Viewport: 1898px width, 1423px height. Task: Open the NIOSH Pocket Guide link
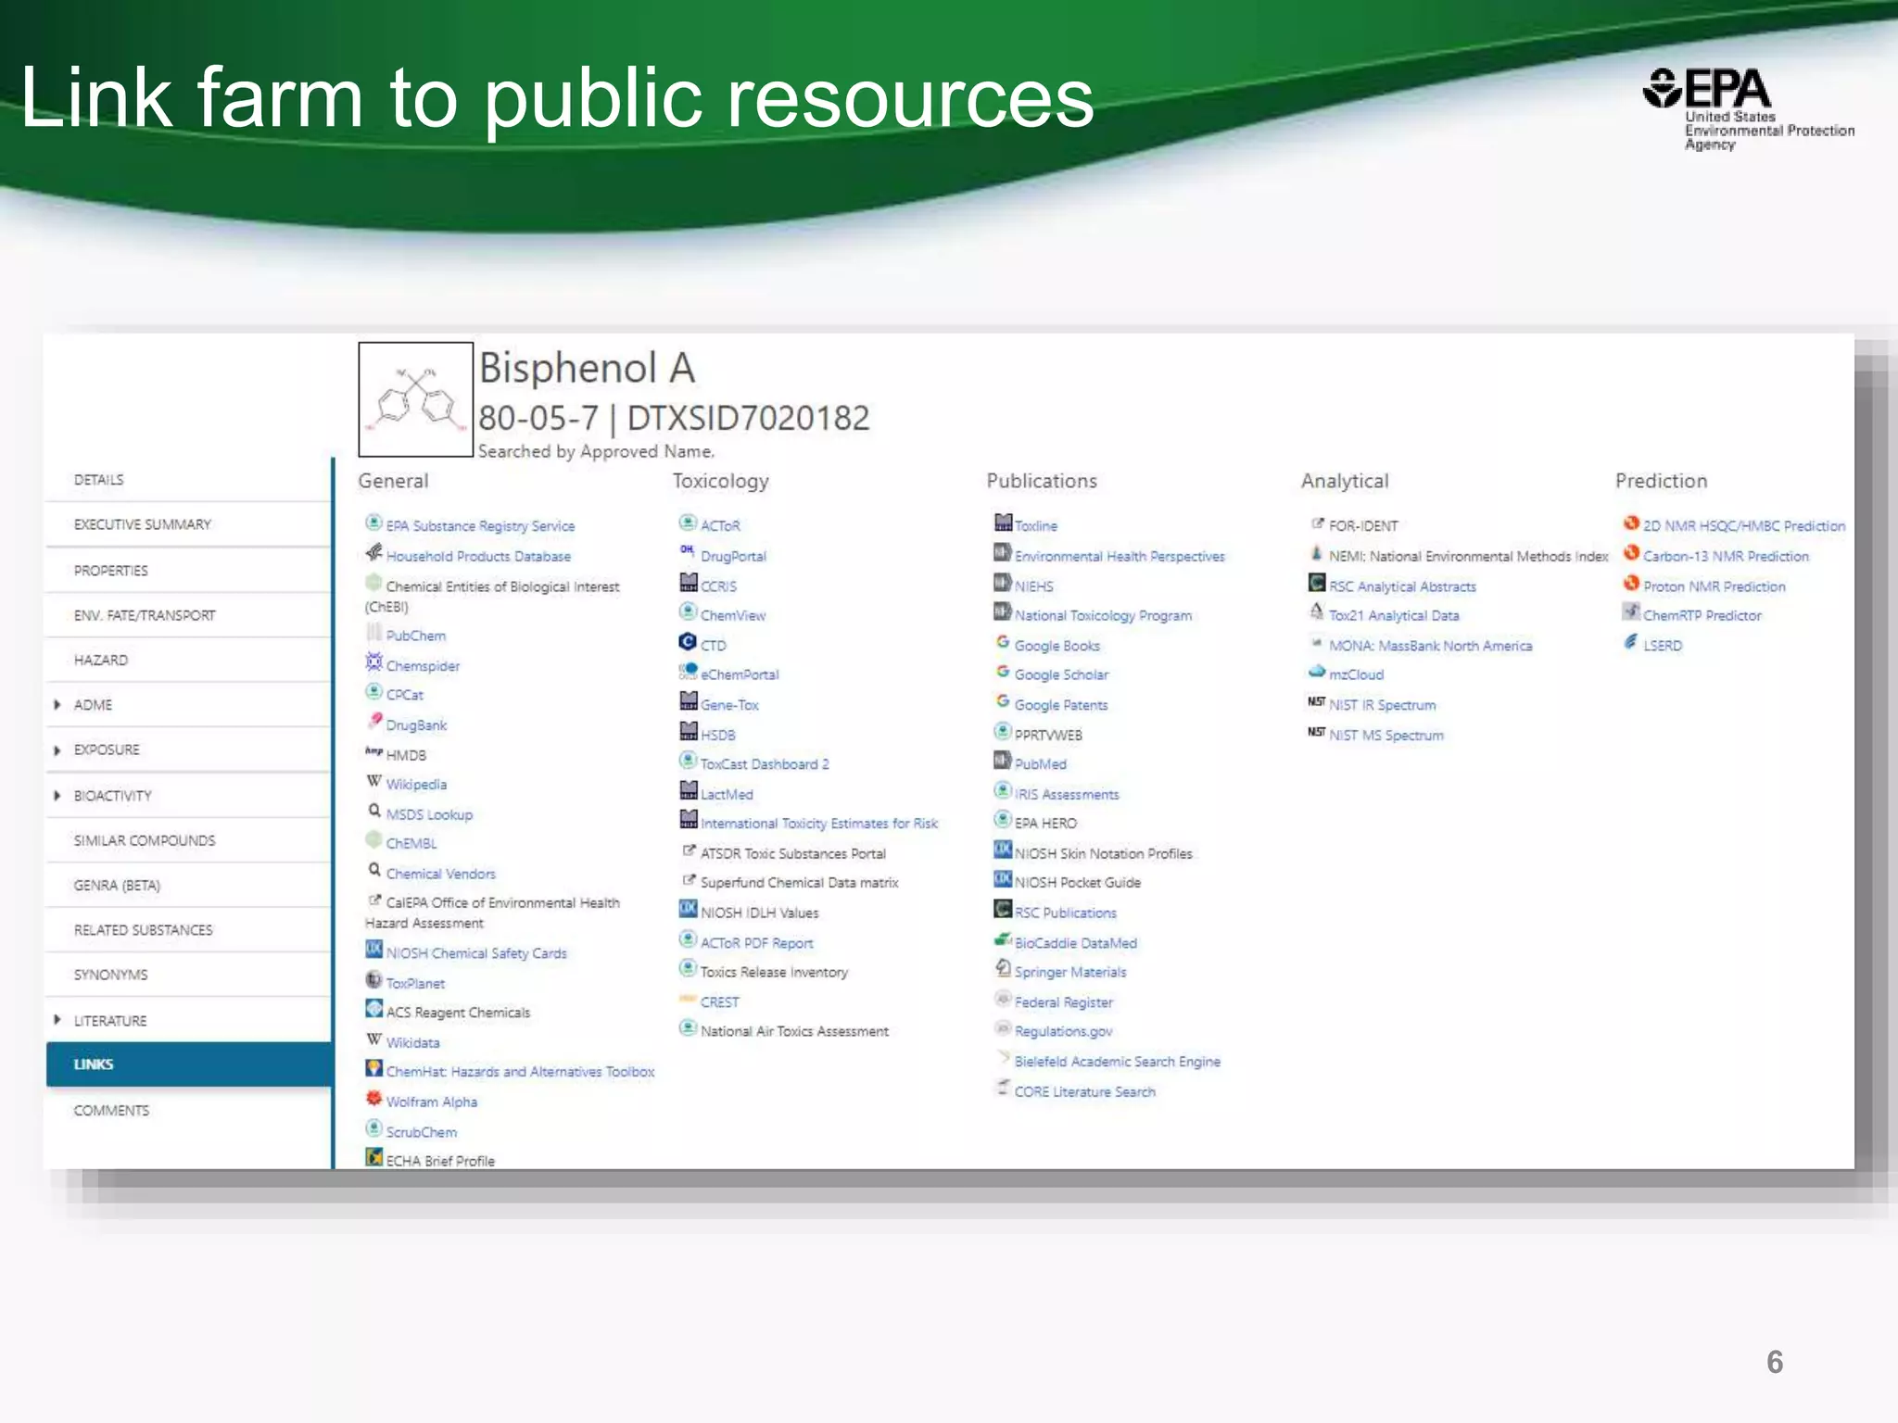[x=1078, y=883]
